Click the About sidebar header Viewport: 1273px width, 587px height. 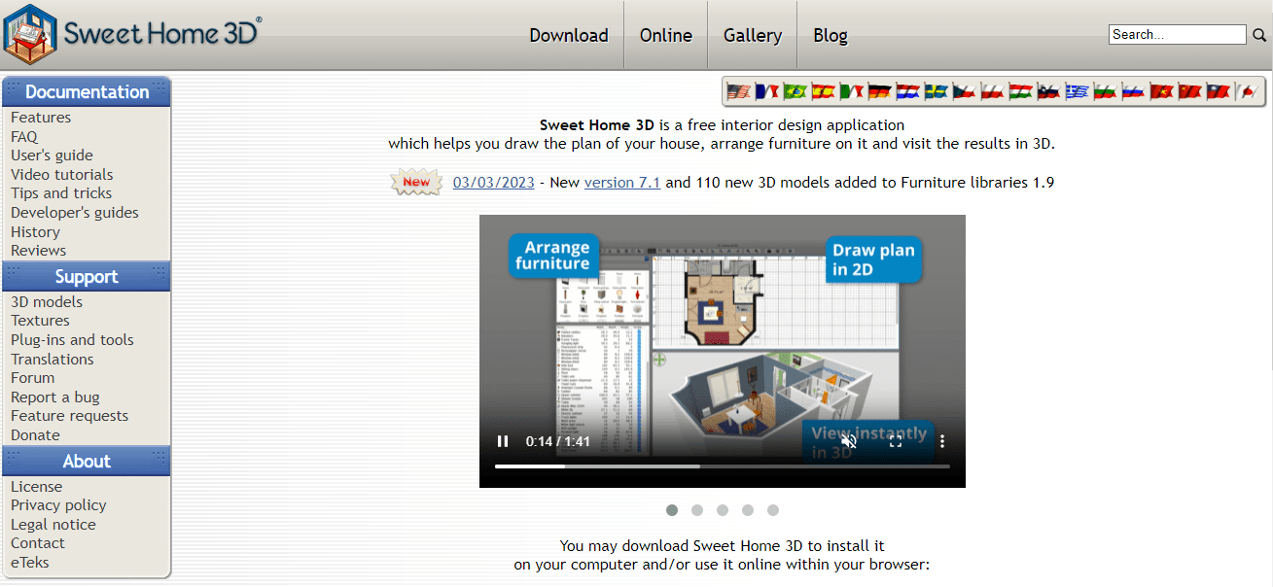coord(87,462)
